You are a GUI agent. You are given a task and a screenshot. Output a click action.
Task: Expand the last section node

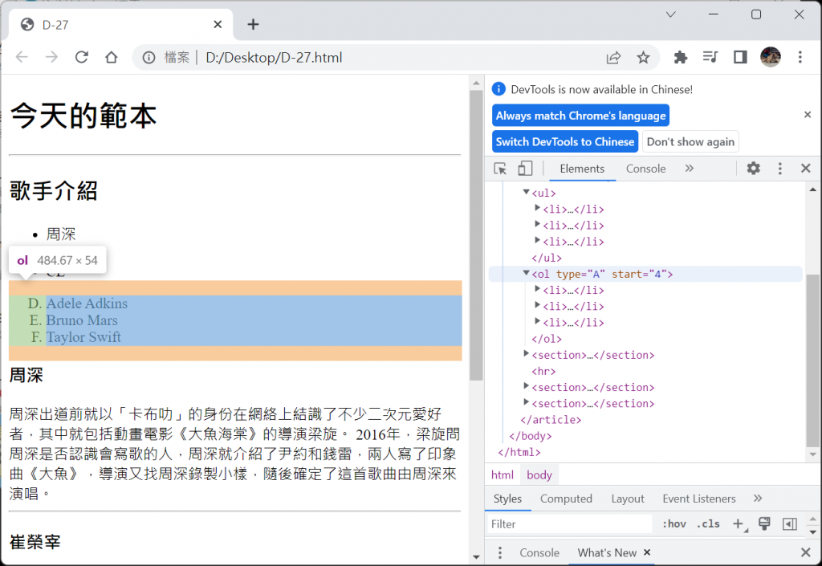tap(526, 402)
